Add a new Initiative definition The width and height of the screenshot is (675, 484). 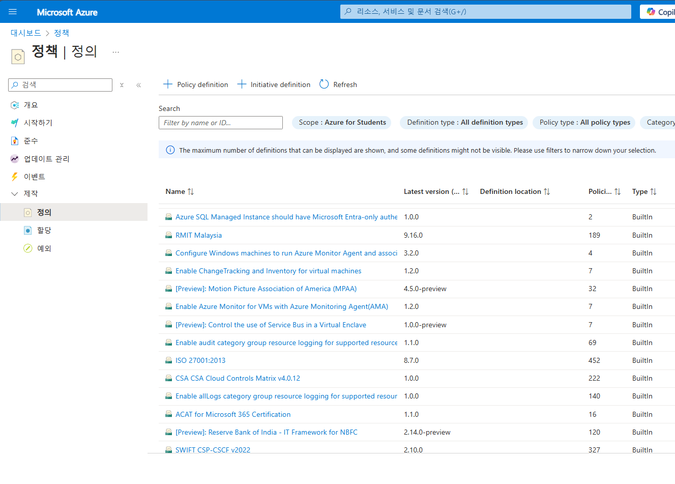(274, 84)
